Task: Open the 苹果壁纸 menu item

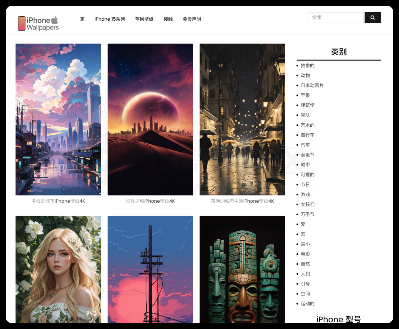Action: coord(144,19)
